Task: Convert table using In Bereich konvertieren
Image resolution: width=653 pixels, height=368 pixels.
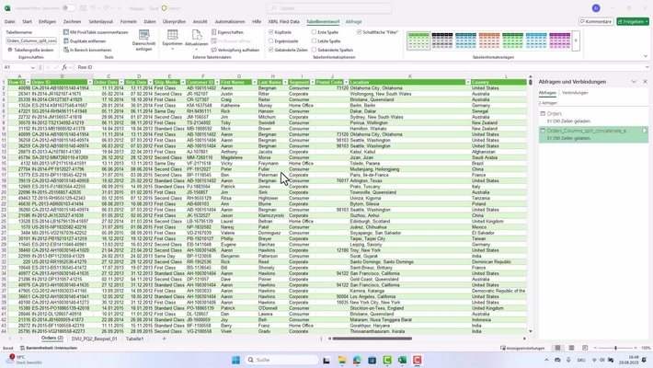Action: tap(87, 50)
